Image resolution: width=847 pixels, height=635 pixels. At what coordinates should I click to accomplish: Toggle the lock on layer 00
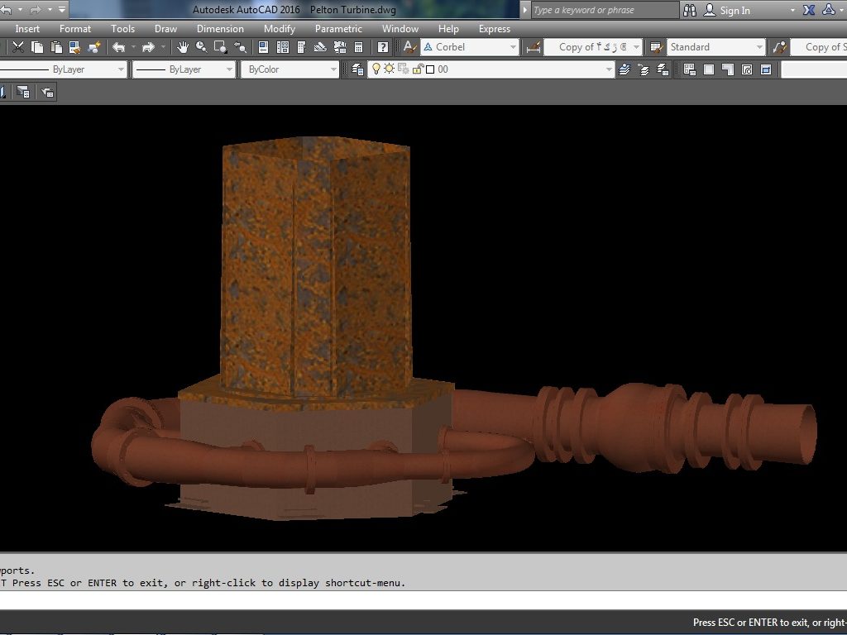[x=418, y=69]
